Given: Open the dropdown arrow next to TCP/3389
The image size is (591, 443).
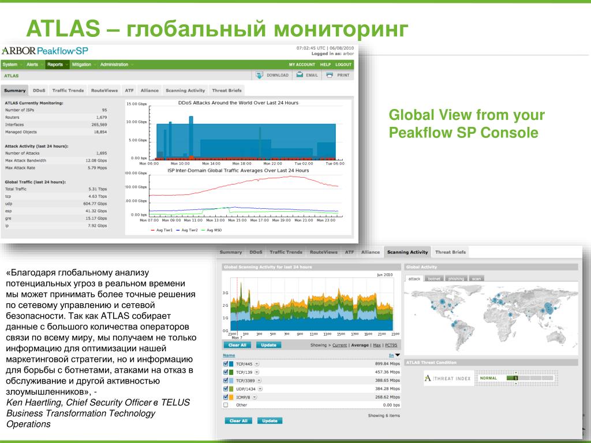Looking at the screenshot, I should point(259,381).
